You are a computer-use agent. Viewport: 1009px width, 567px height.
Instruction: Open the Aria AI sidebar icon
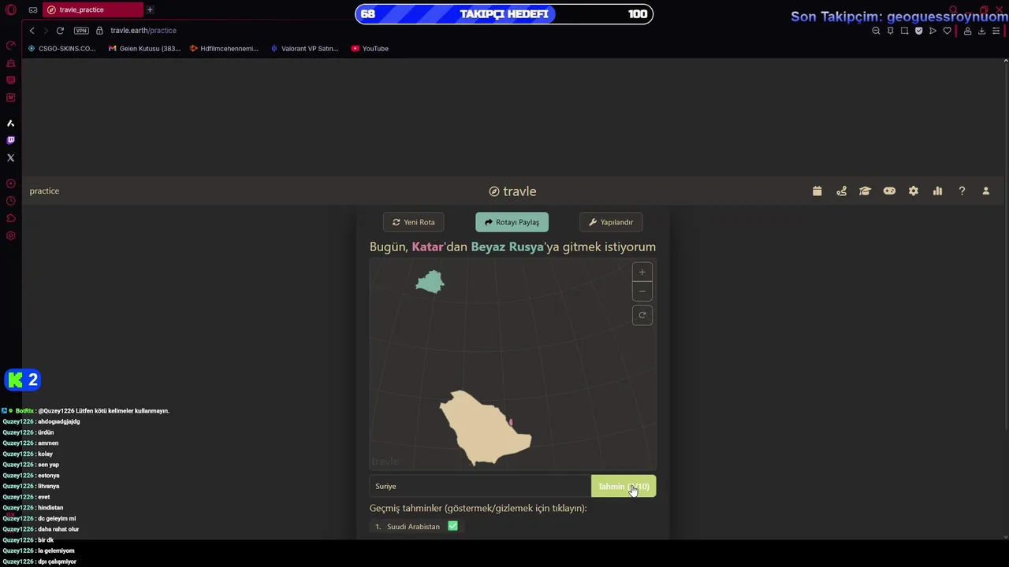tap(11, 124)
